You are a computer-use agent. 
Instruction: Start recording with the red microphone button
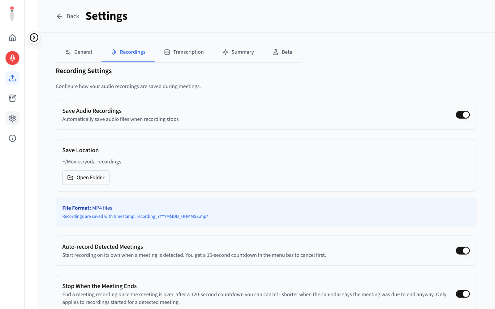point(12,58)
